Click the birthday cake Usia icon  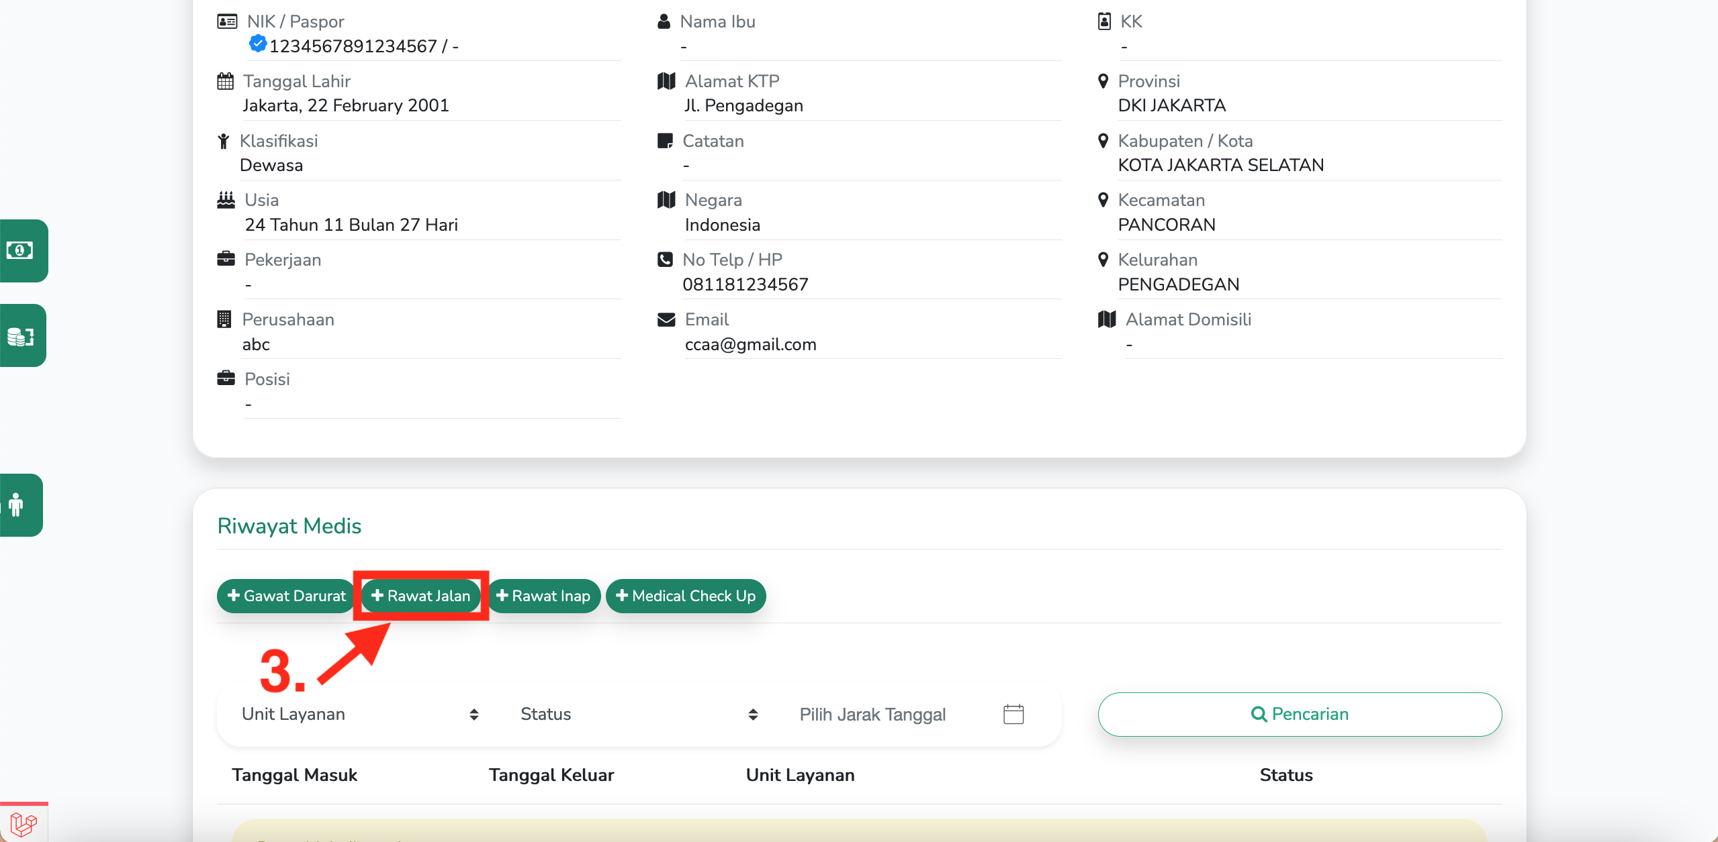[x=226, y=200]
